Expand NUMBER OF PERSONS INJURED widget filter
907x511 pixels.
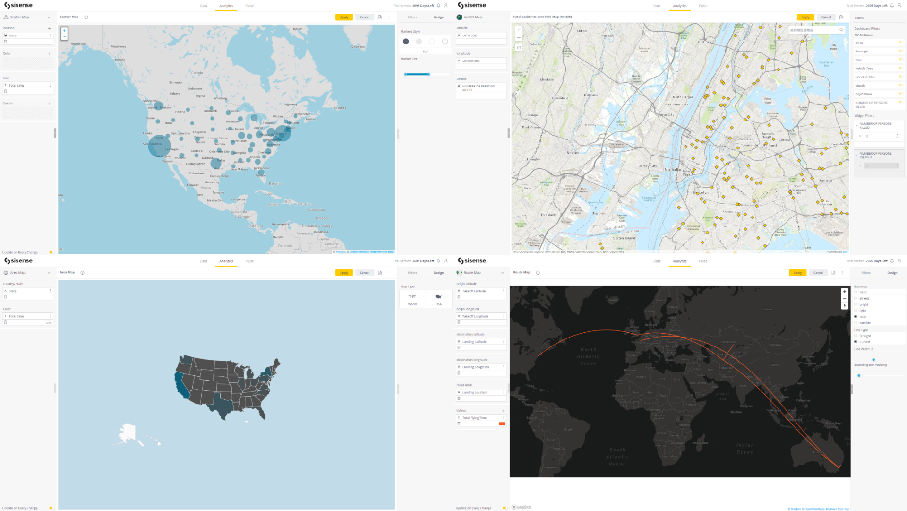(x=856, y=155)
